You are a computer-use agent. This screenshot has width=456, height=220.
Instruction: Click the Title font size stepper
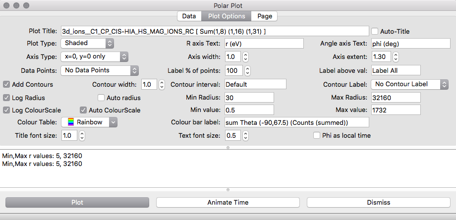(x=82, y=136)
